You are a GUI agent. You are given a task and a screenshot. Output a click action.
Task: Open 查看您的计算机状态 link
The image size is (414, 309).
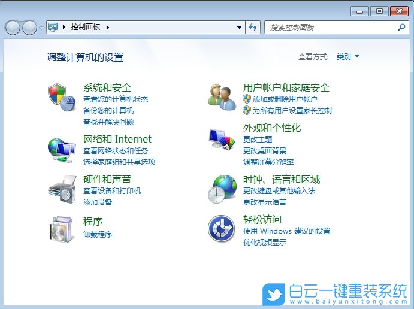(x=116, y=99)
